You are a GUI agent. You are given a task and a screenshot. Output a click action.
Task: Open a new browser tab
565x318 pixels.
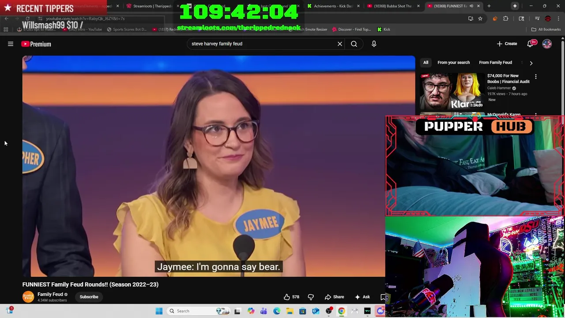point(489,6)
